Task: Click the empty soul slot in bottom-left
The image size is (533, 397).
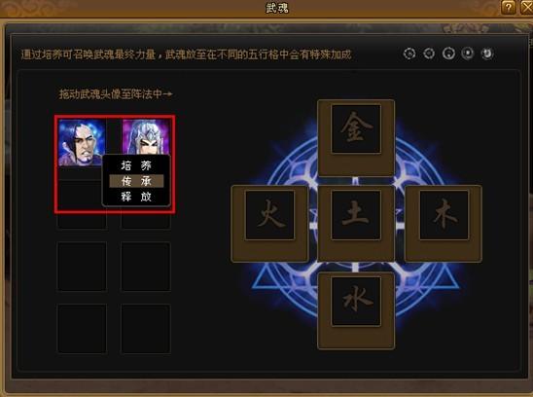Action: point(82,329)
